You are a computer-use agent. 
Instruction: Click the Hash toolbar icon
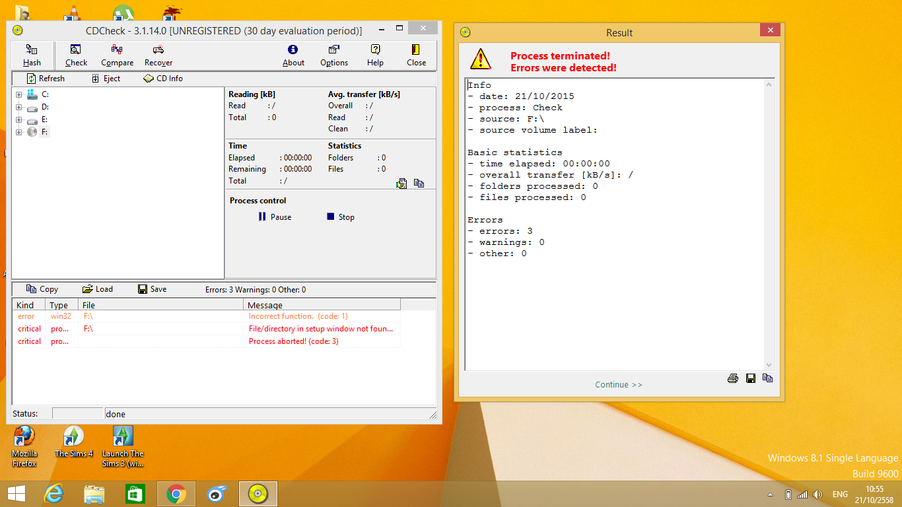pos(31,50)
